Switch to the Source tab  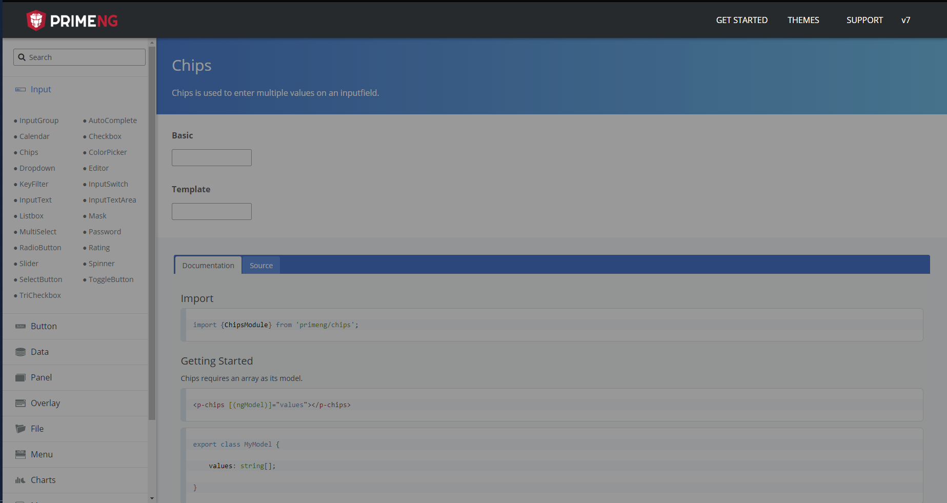[261, 265]
